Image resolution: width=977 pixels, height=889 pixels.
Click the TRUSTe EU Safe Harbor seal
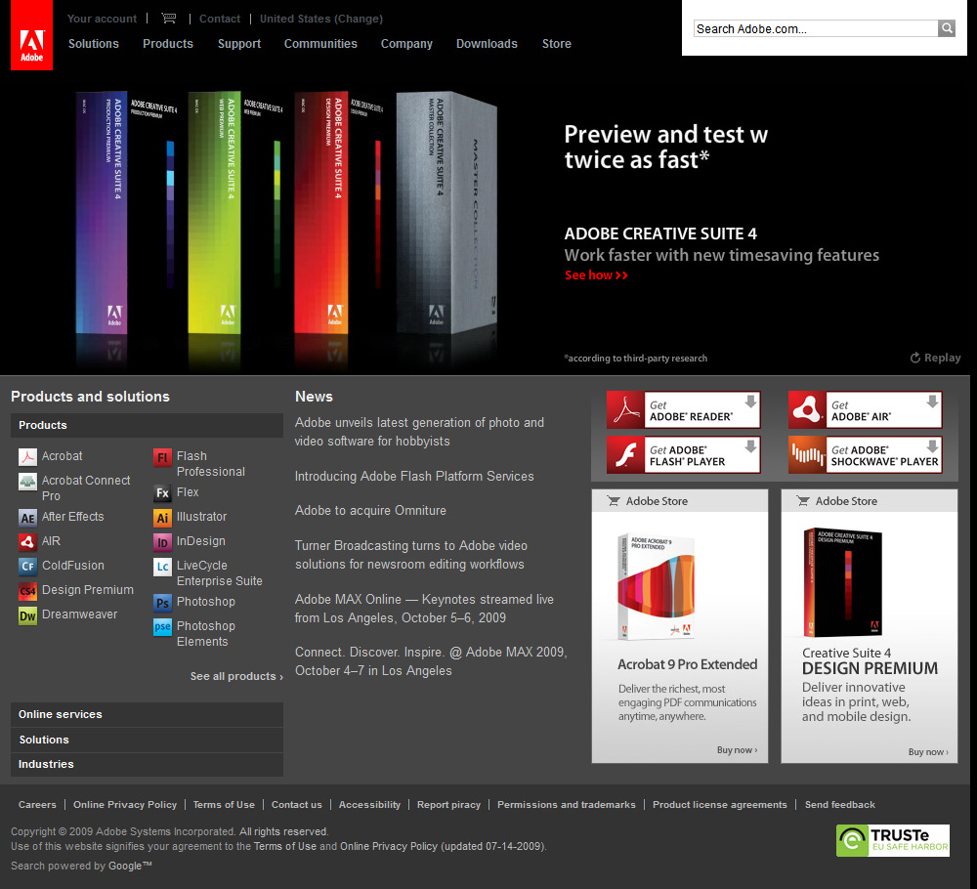click(x=893, y=840)
